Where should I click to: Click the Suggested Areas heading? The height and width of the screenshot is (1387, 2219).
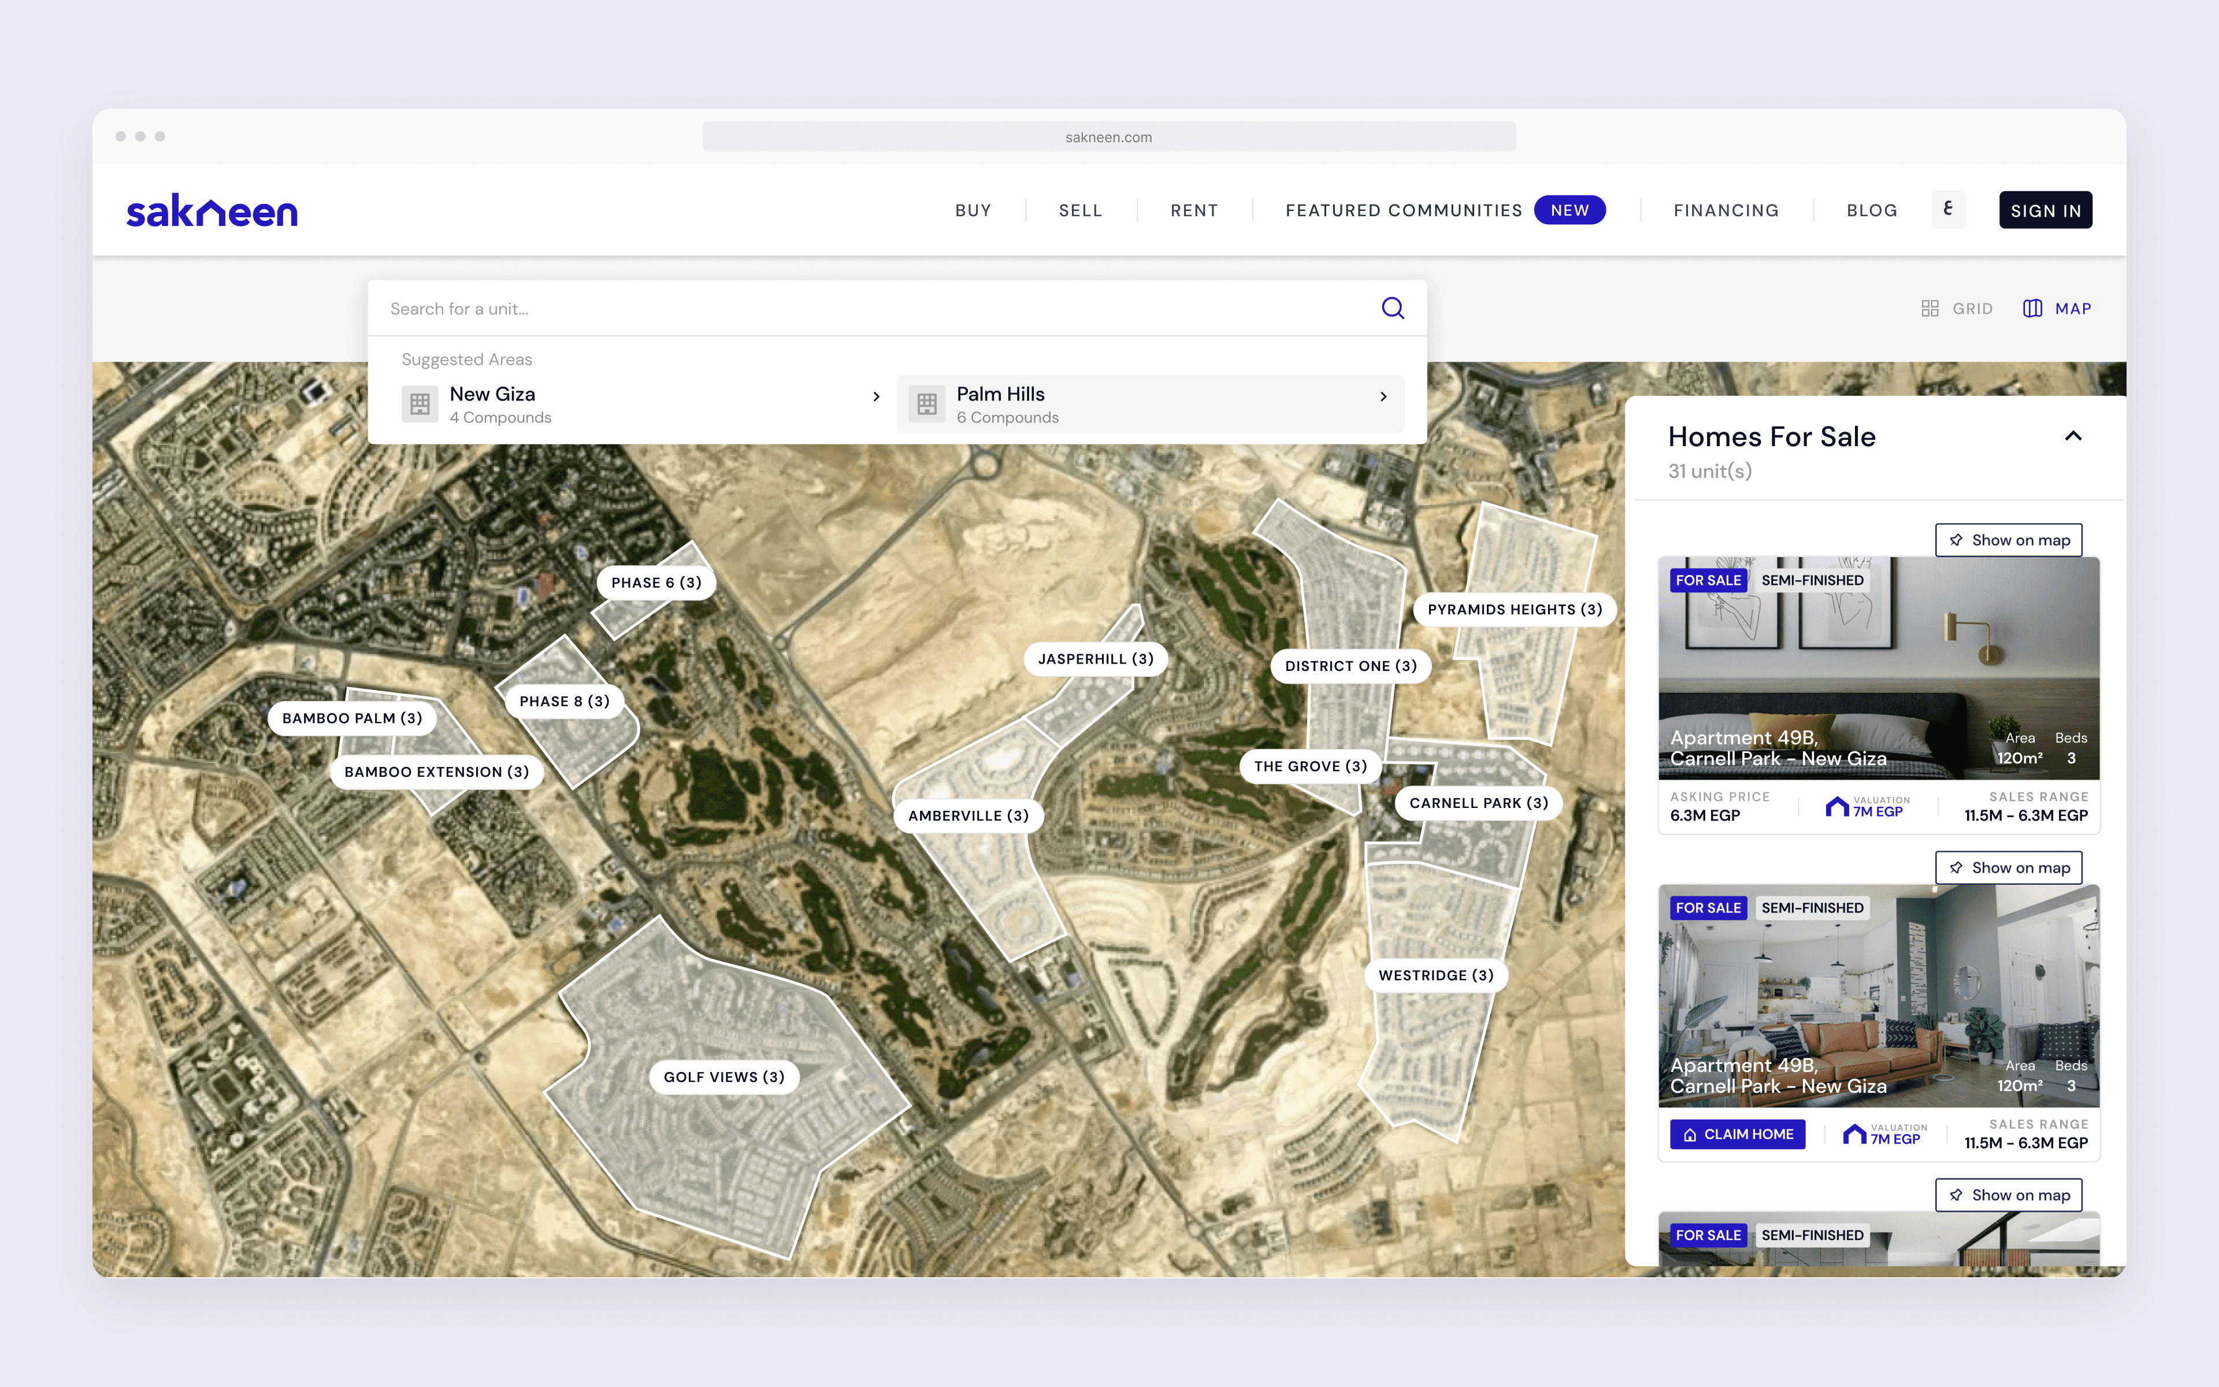tap(467, 359)
